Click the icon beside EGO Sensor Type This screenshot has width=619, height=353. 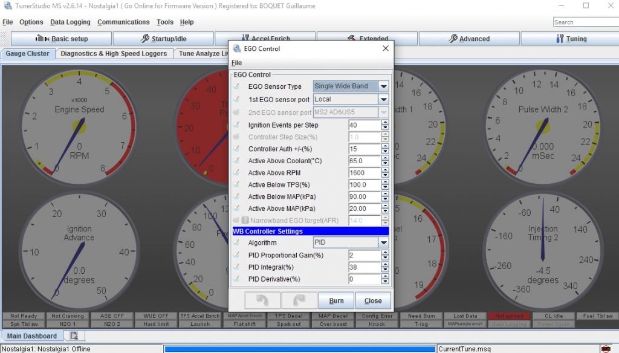[x=236, y=86]
